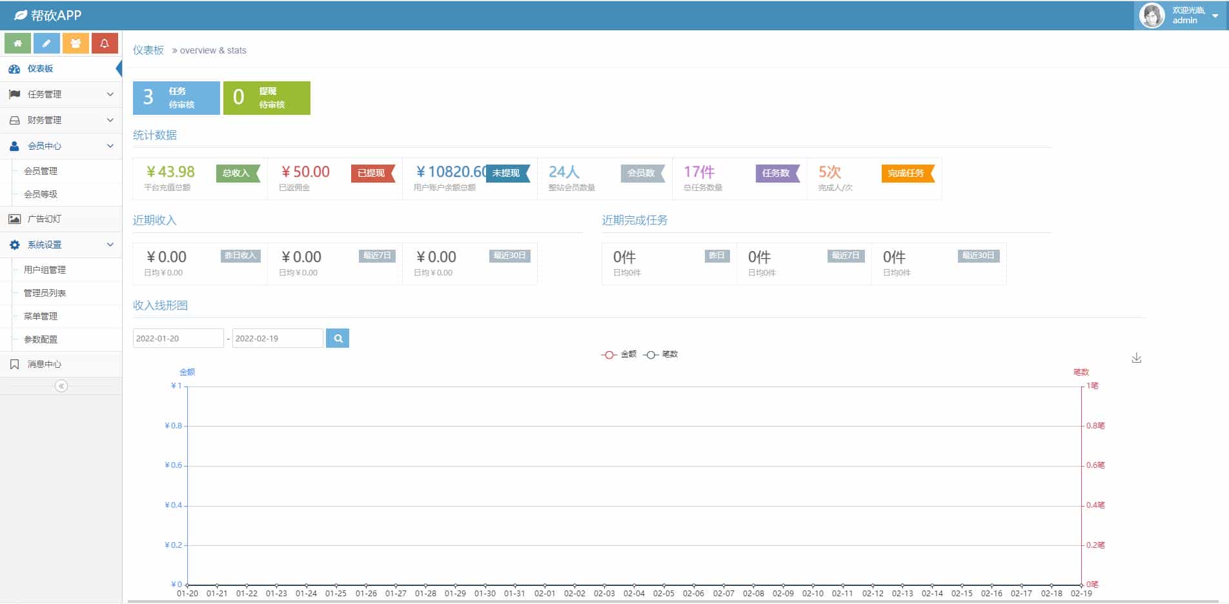1229x604 pixels.
Task: Toggle the 金额 series in chart legend
Action: tap(618, 354)
